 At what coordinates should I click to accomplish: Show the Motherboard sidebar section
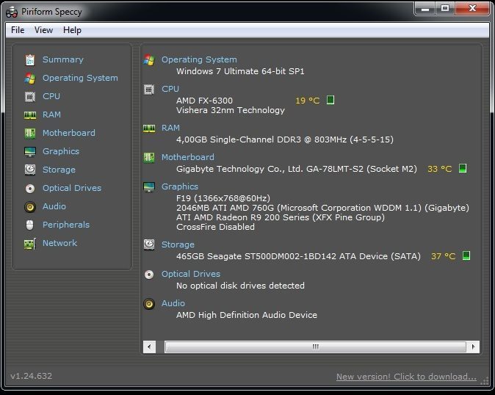(69, 133)
